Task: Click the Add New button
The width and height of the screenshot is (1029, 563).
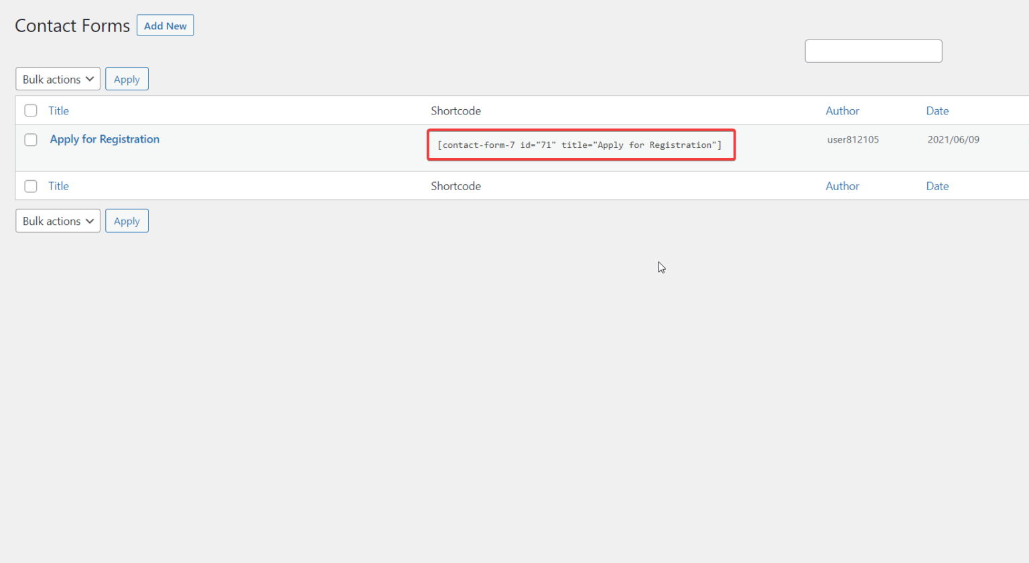Action: coord(165,25)
